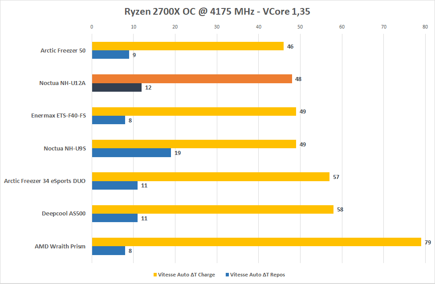Click data label '79' for AMD Wraith Prism
This screenshot has height=284, width=435.
click(x=428, y=243)
